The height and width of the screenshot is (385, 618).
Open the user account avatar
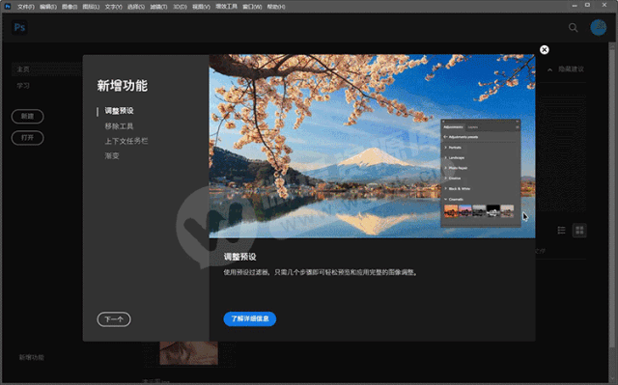pyautogui.click(x=599, y=27)
